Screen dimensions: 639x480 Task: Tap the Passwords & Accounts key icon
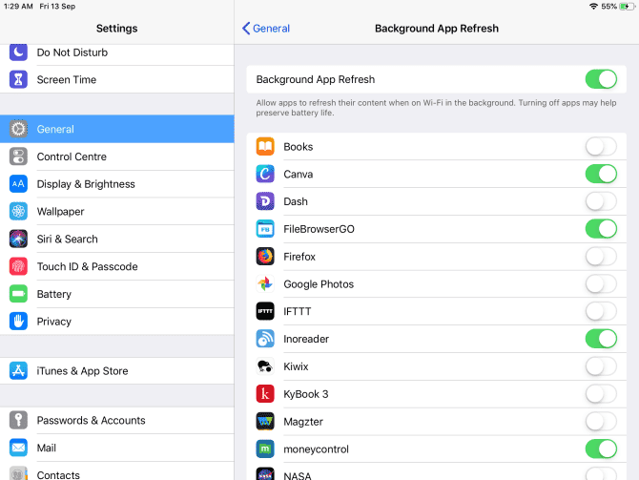tap(18, 420)
